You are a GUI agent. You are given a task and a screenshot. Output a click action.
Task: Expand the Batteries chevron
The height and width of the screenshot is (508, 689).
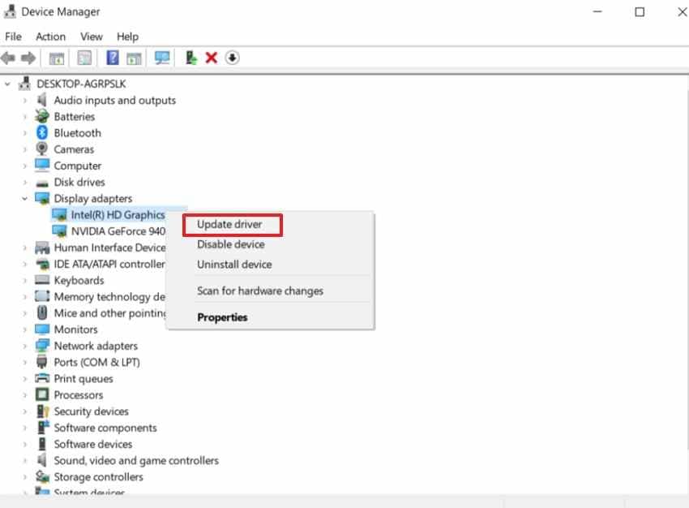point(25,117)
